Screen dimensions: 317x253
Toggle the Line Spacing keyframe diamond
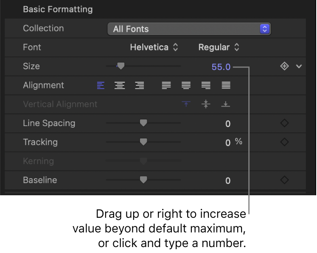click(284, 123)
